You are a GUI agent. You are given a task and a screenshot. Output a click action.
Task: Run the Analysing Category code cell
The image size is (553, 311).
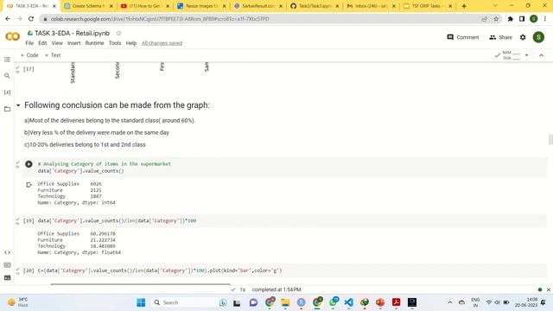coord(29,164)
